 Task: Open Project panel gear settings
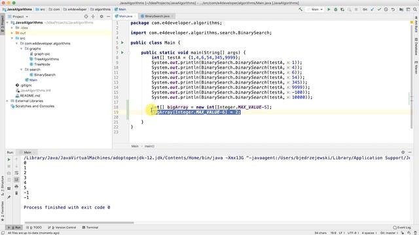(101, 16)
